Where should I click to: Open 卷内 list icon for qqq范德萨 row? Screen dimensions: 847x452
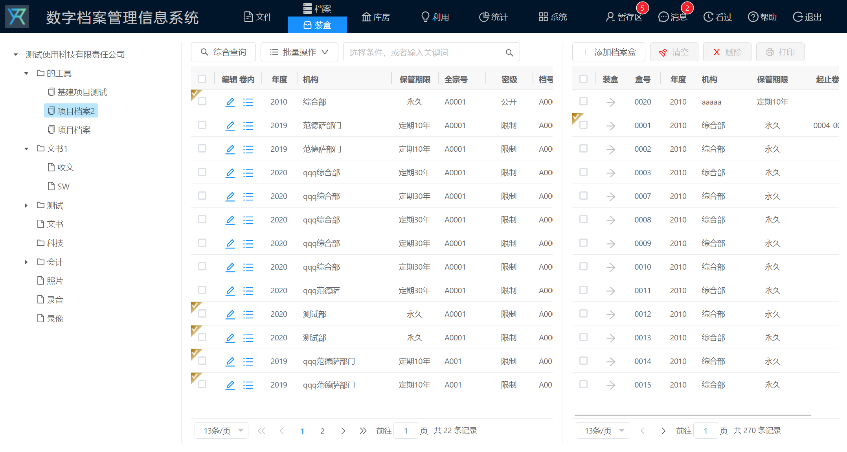point(248,291)
